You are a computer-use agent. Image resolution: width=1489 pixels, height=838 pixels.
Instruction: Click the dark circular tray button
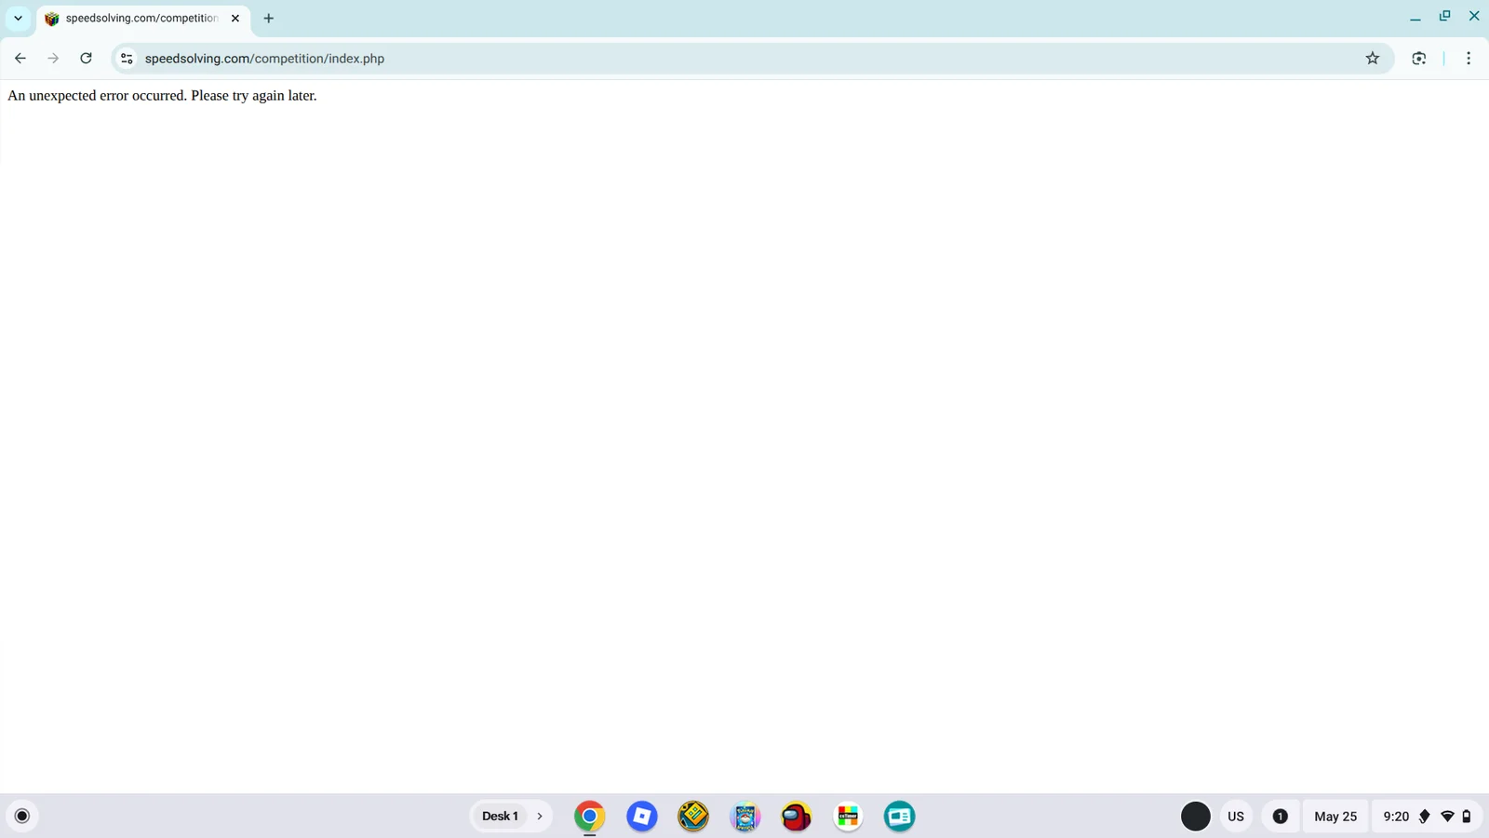[x=1196, y=817]
